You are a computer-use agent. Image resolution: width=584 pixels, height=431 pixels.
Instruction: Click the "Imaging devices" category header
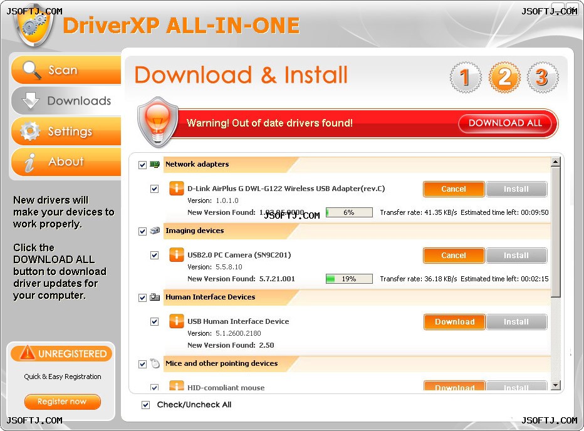pyautogui.click(x=195, y=231)
